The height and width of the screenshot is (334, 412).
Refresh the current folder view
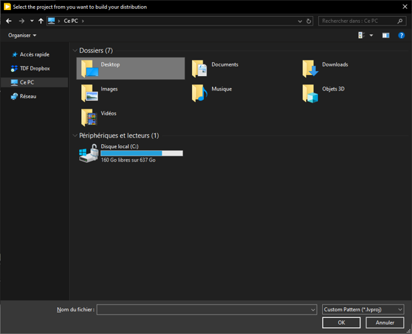[309, 21]
